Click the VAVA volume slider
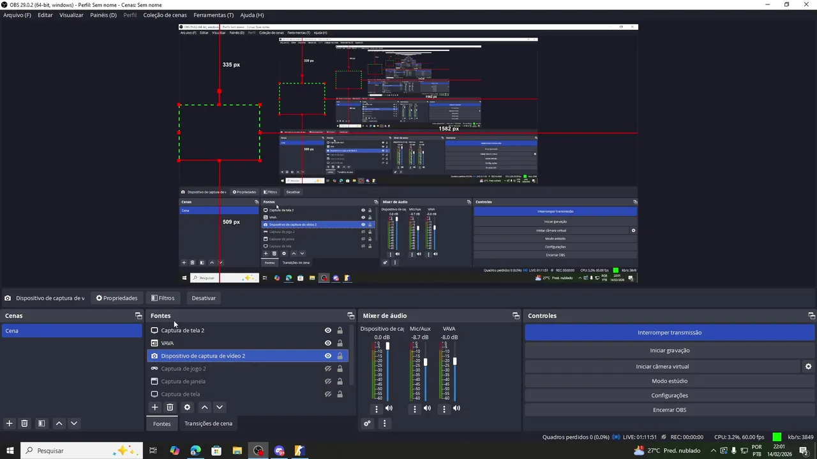The width and height of the screenshot is (817, 459). click(x=455, y=372)
